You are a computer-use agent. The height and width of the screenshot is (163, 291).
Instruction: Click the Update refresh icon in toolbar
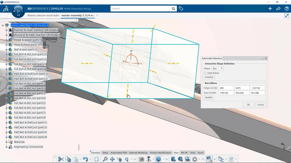coord(96,159)
